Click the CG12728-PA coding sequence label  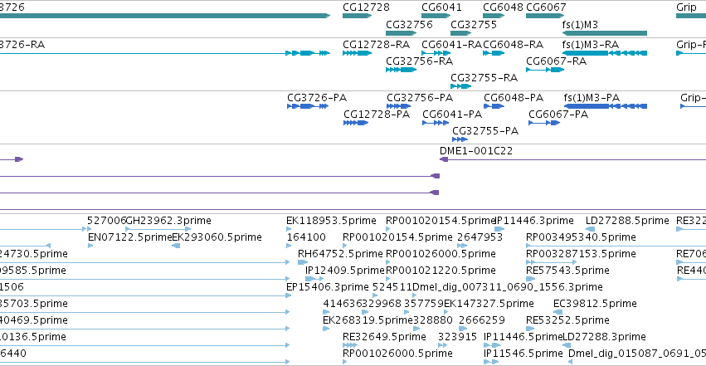[x=377, y=115]
